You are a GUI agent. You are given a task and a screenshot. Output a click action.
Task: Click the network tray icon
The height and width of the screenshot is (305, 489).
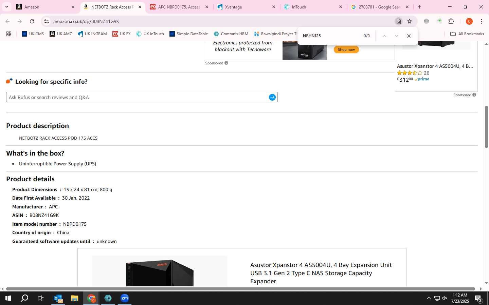(437, 298)
